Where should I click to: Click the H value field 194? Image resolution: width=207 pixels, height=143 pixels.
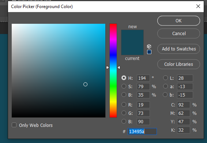pyautogui.click(x=143, y=78)
